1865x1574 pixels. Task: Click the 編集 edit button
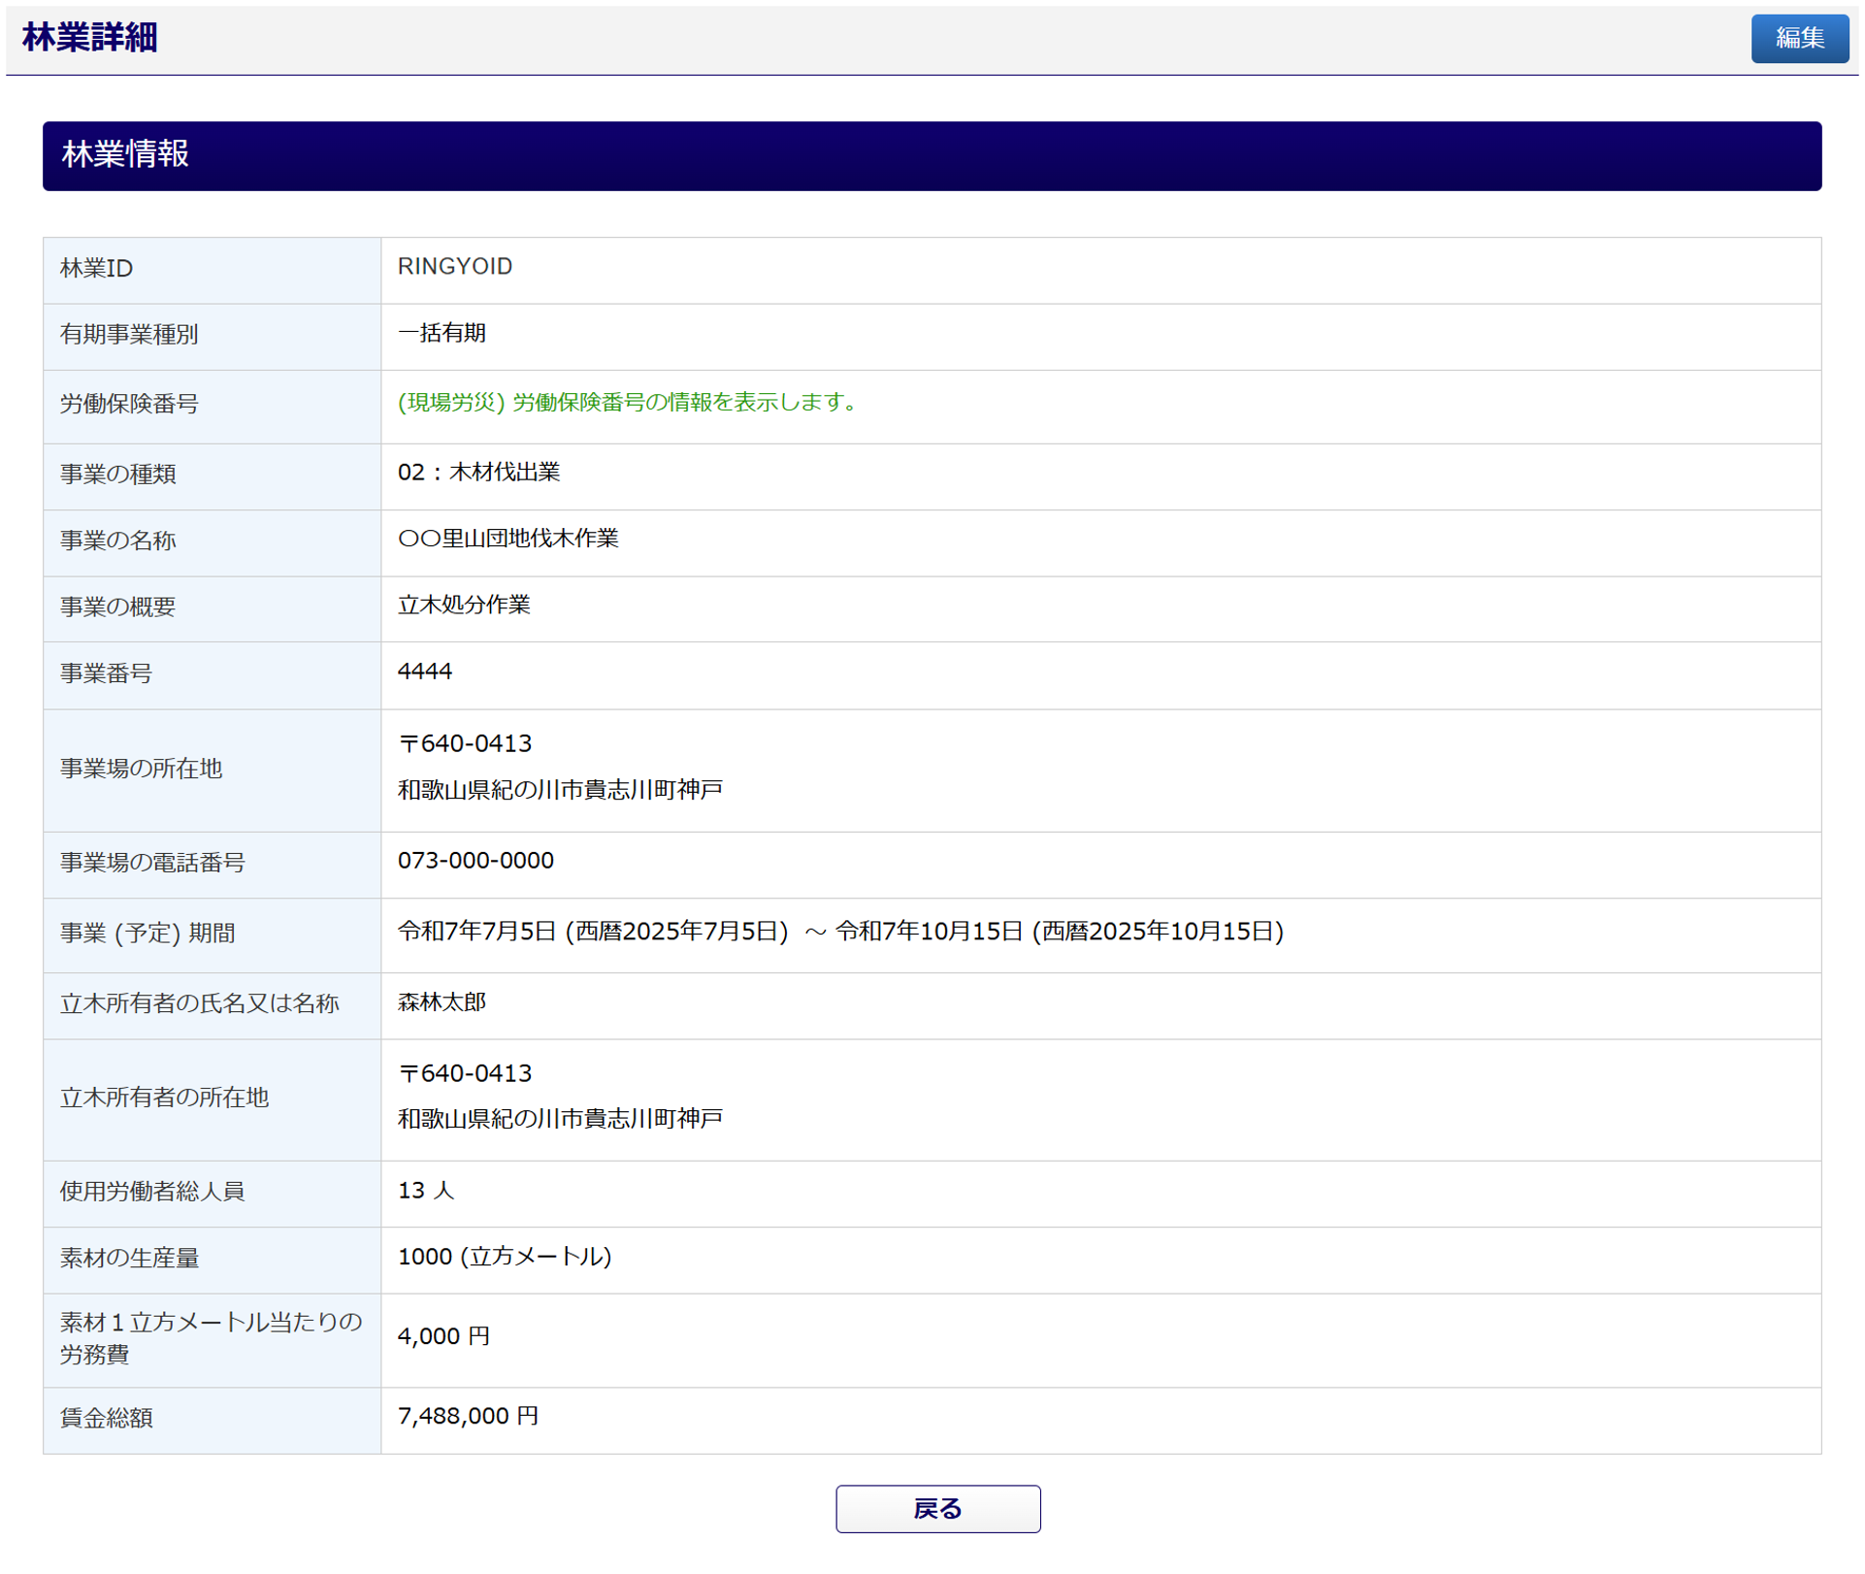1798,38
